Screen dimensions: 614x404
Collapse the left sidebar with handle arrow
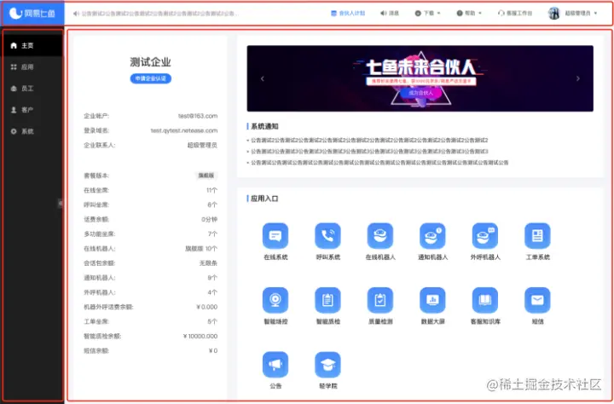[61, 203]
